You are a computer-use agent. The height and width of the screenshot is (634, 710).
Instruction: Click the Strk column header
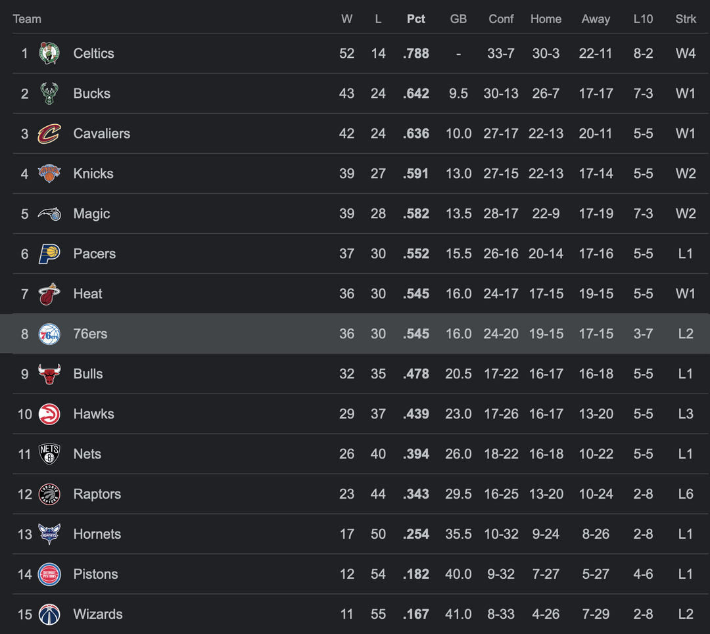click(x=686, y=19)
